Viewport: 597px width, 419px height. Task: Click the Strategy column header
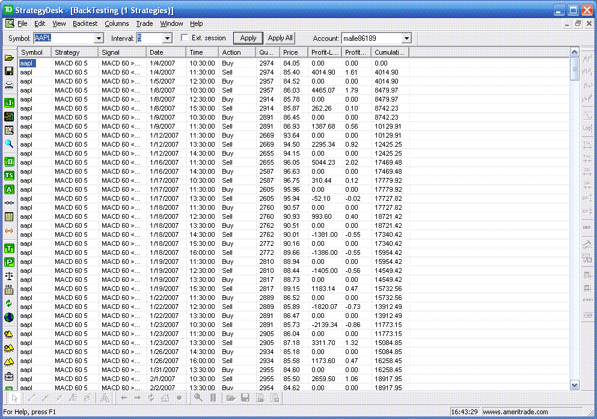click(x=75, y=52)
